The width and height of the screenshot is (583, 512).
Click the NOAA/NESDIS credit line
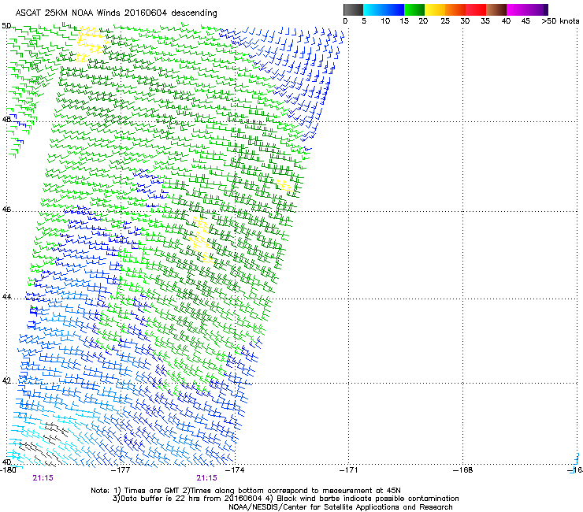pyautogui.click(x=340, y=507)
